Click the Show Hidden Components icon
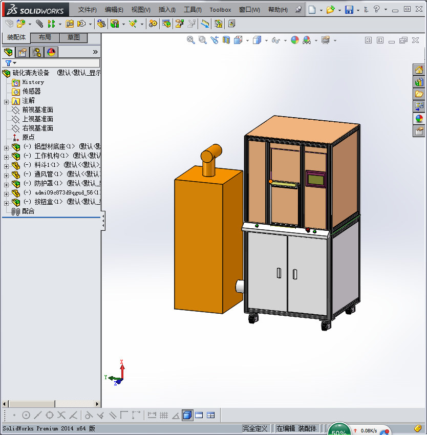 coord(101,24)
